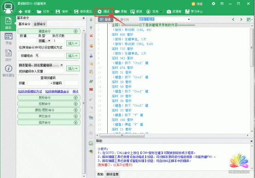255x178 pixels.
Task: Expand the 插件命令 section
Action: (x=49, y=122)
